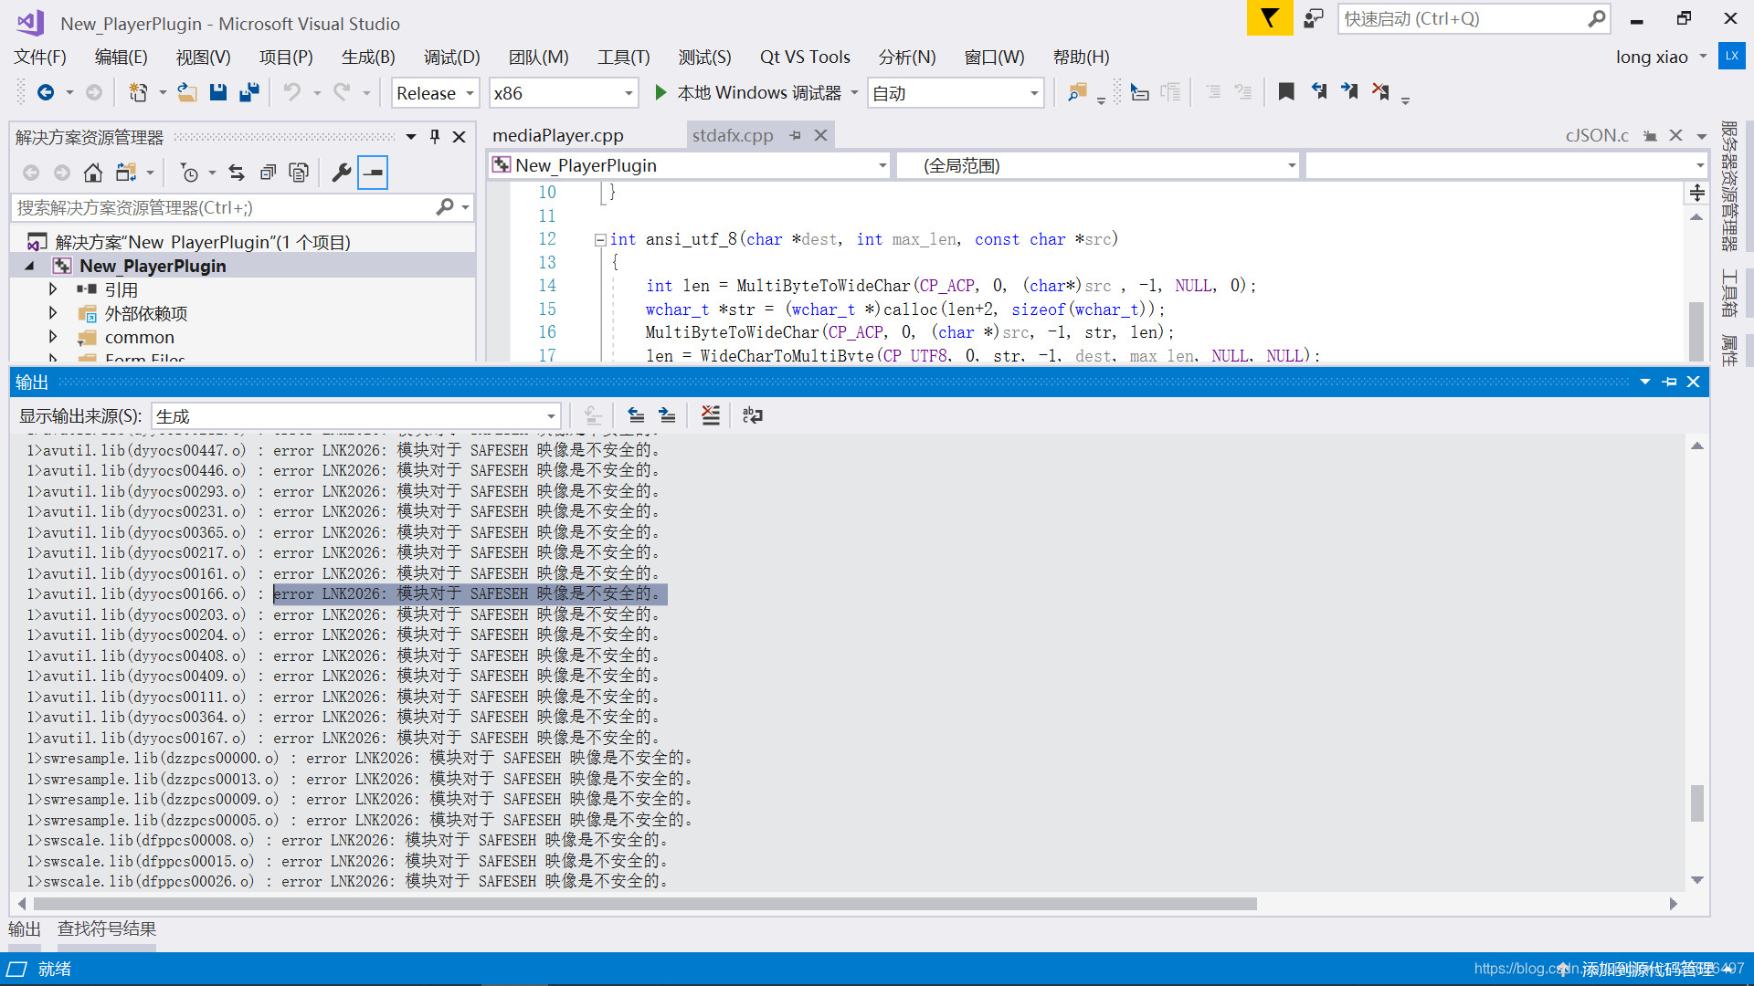1754x986 pixels.
Task: Open the Qt VS Tools menu
Action: [x=804, y=57]
